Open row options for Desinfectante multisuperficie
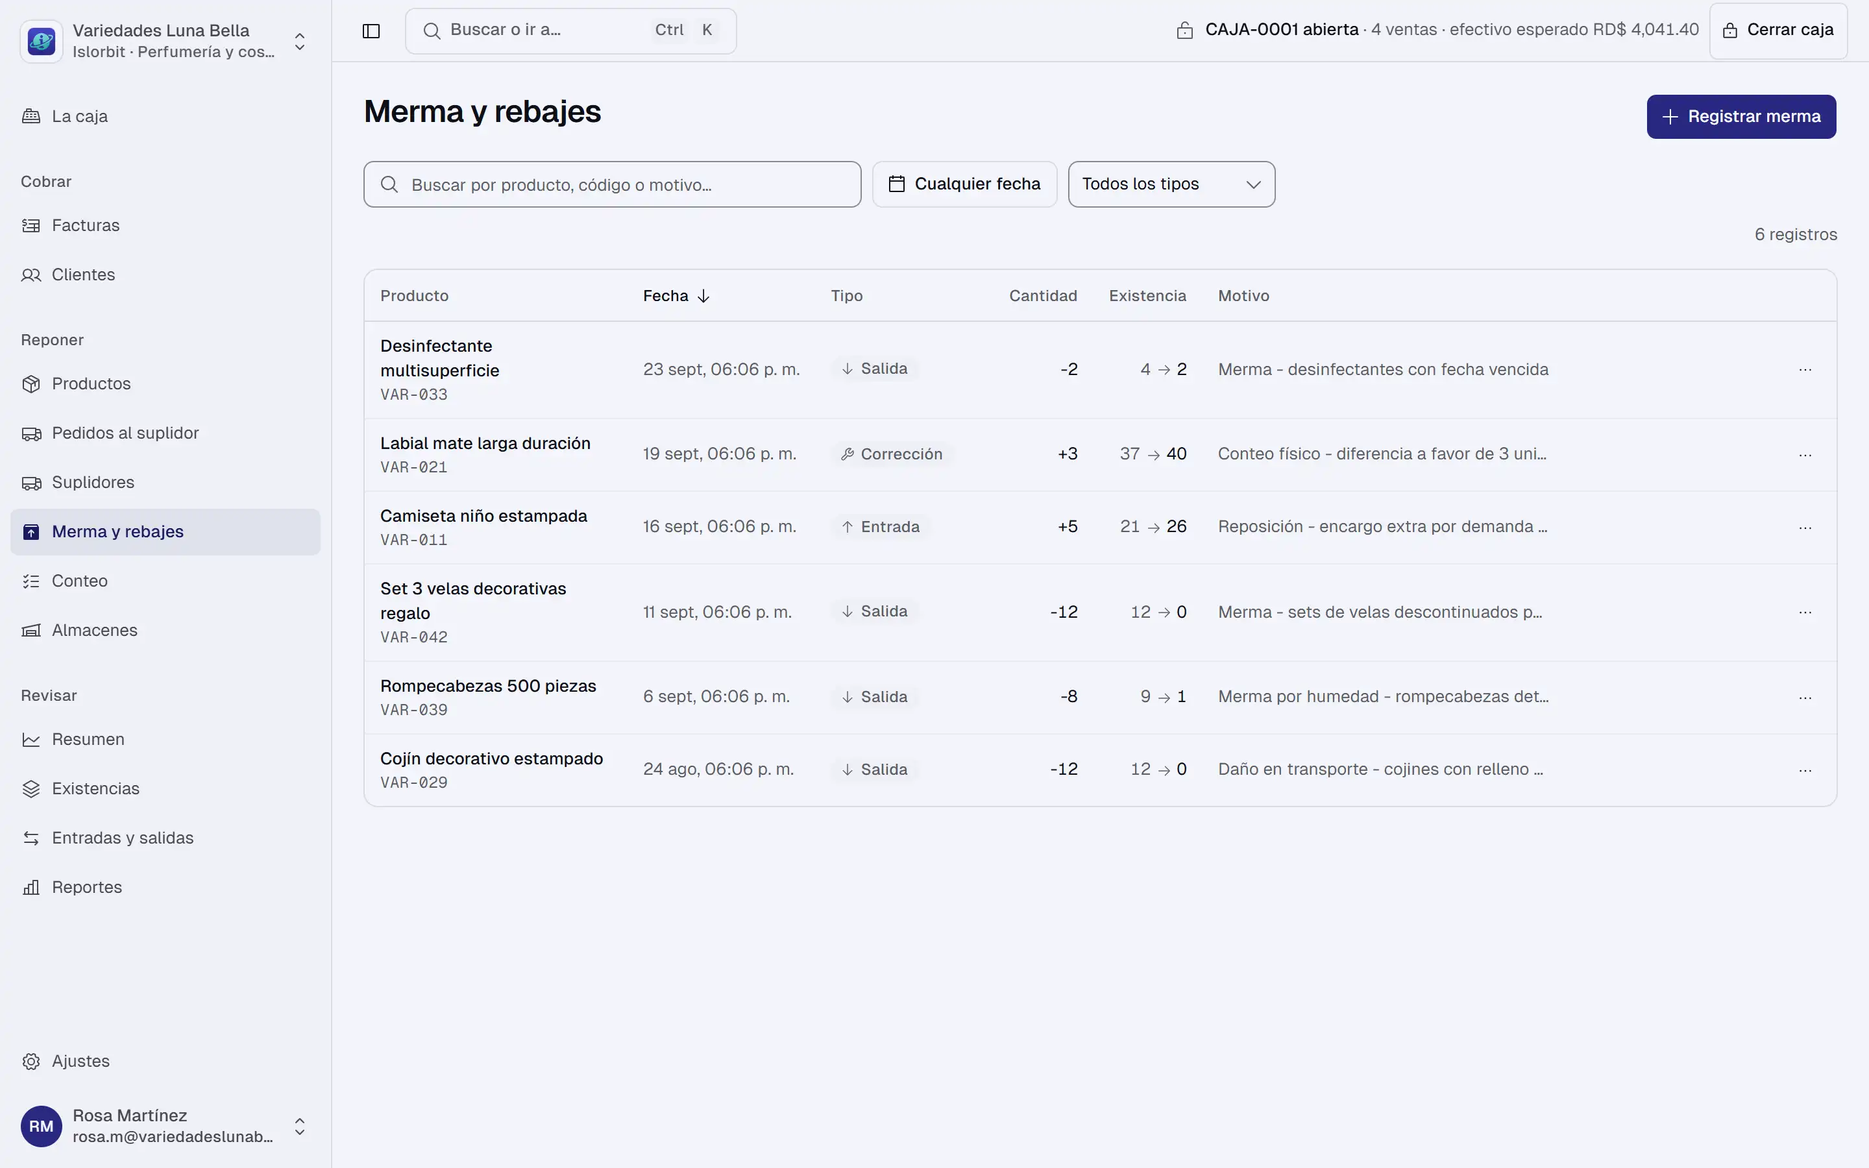1869x1168 pixels. (x=1804, y=370)
